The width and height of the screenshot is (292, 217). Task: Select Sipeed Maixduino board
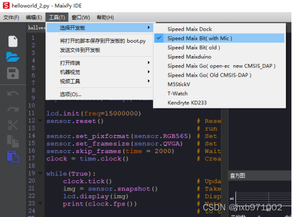[x=219, y=57]
